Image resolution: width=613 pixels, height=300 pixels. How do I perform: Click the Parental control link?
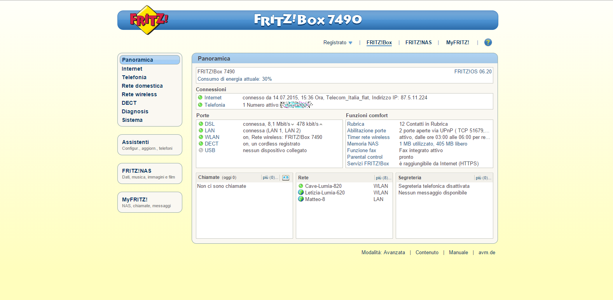tap(365, 157)
